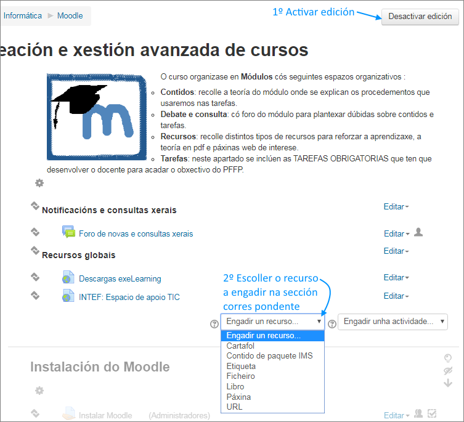This screenshot has height=422, width=464.
Task: Choose Etiqueta in the resource list
Action: [272, 367]
